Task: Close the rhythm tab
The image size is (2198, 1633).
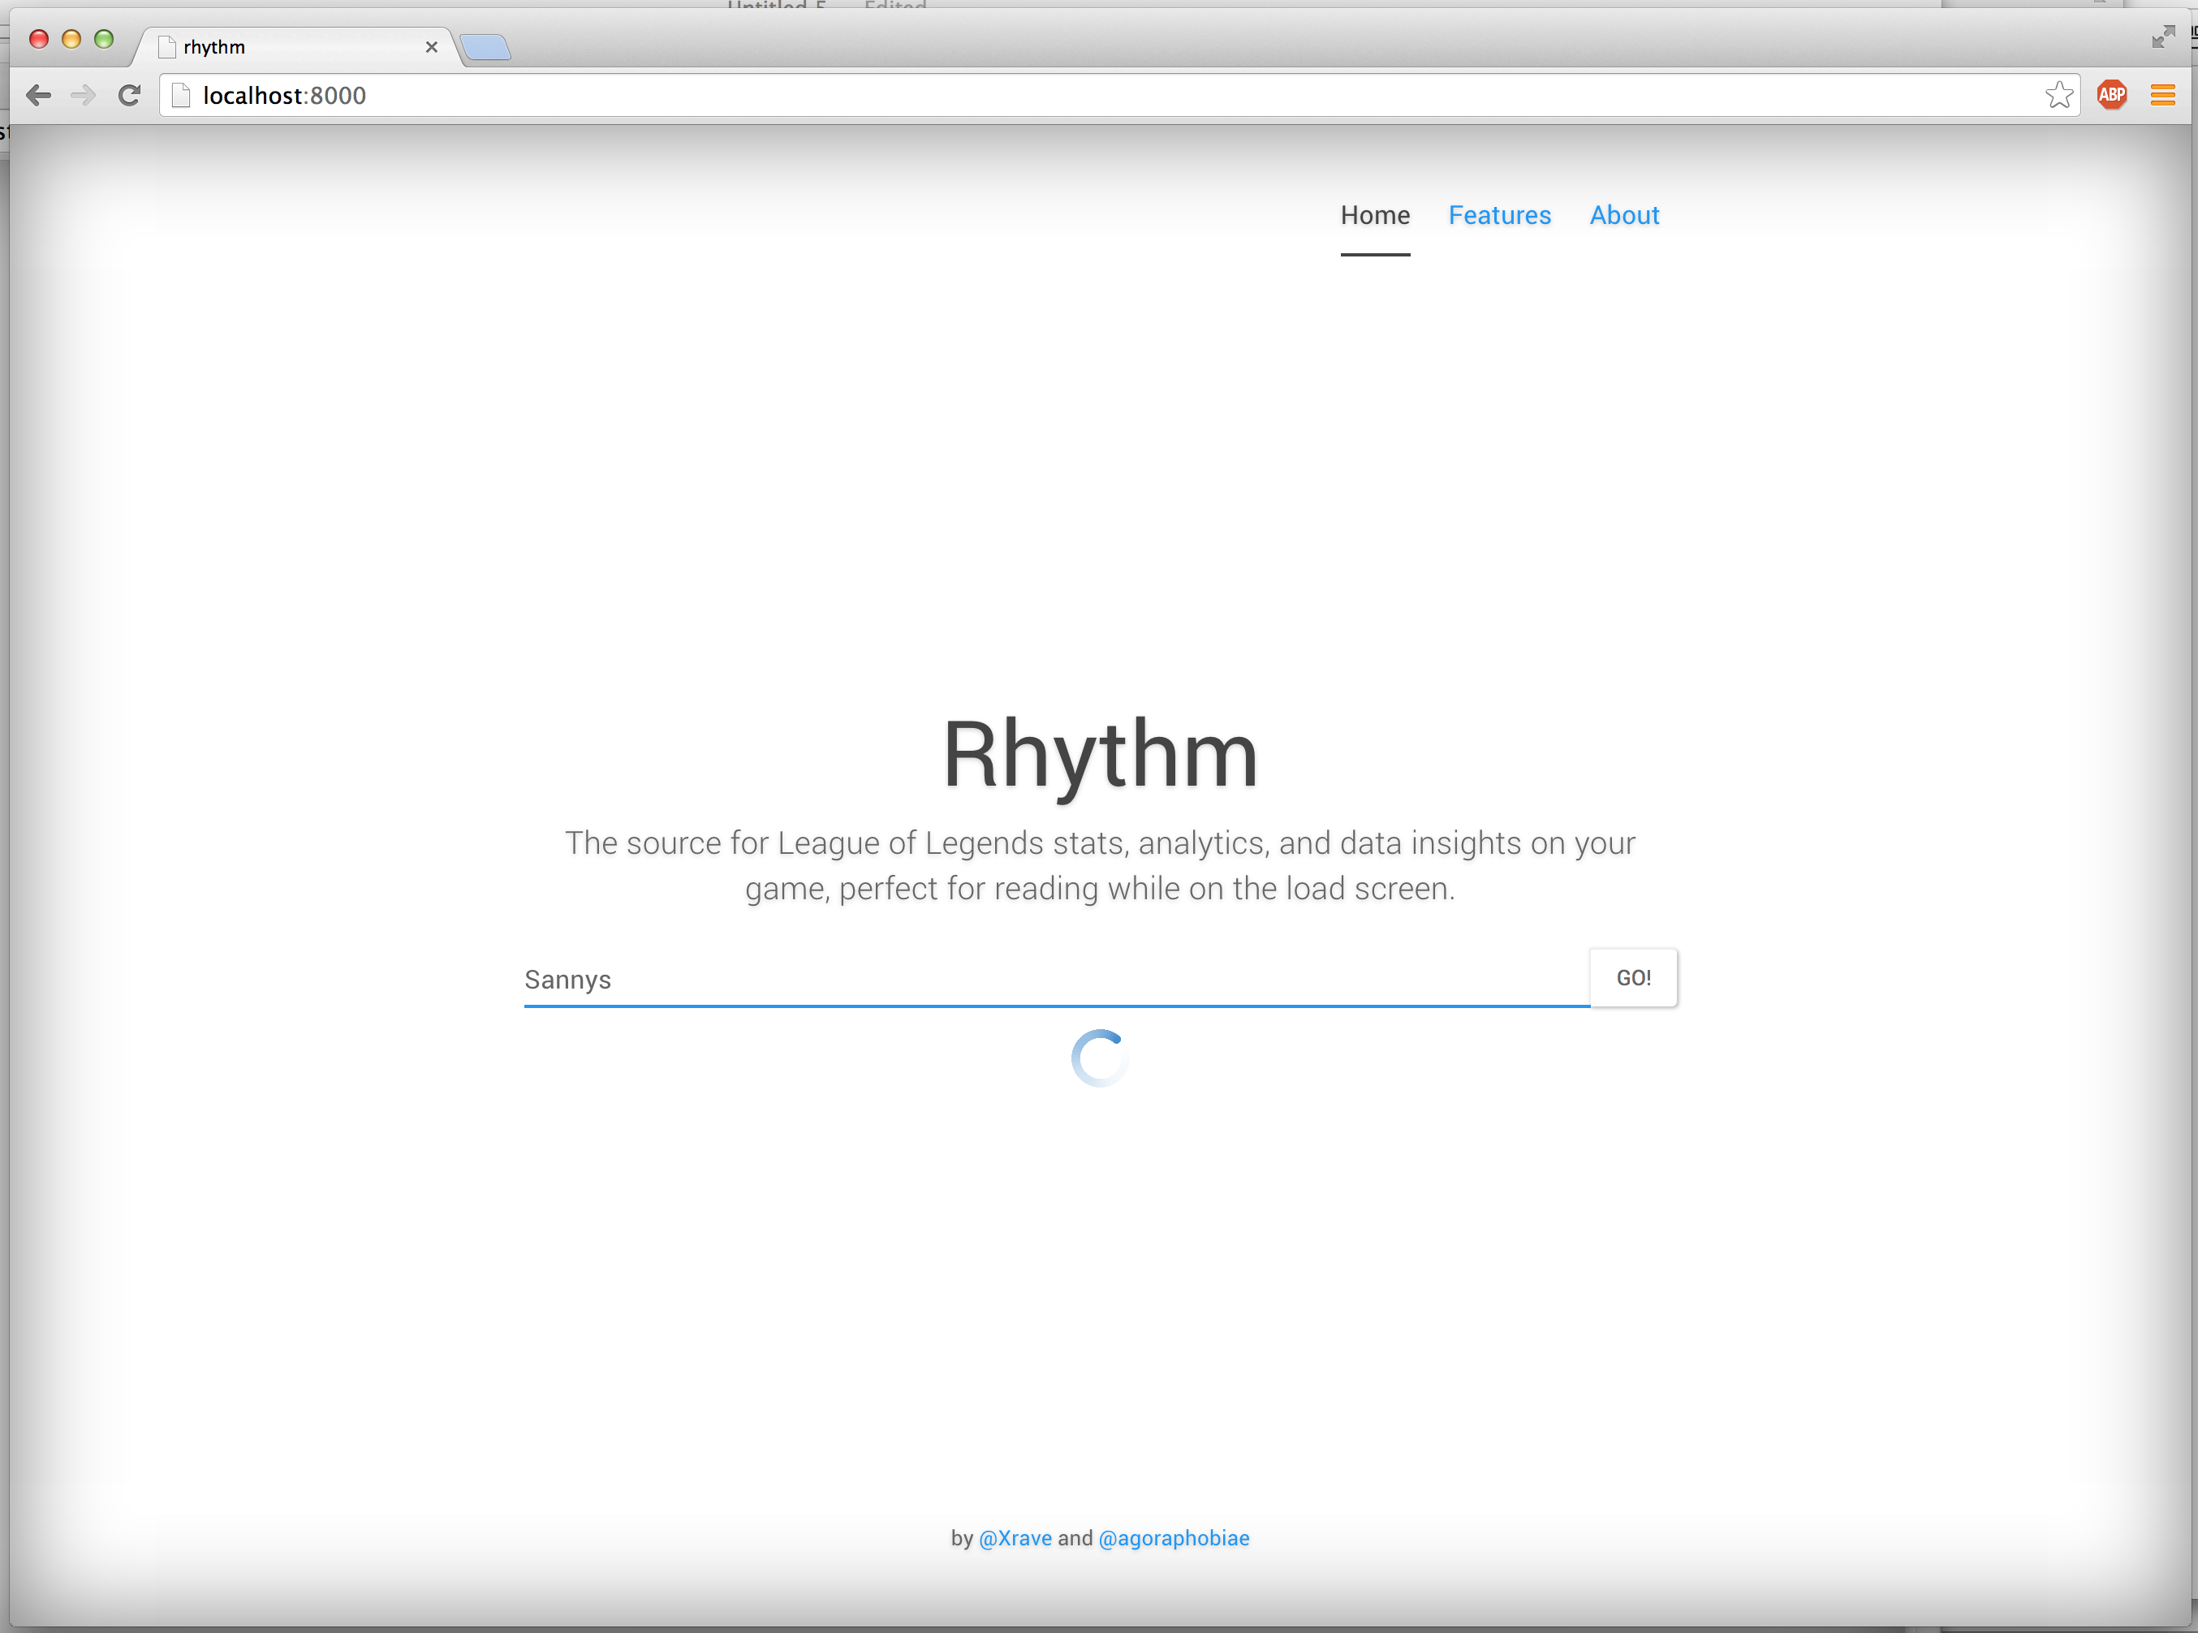Action: pos(431,46)
